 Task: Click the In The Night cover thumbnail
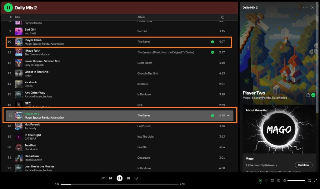tap(19, 136)
